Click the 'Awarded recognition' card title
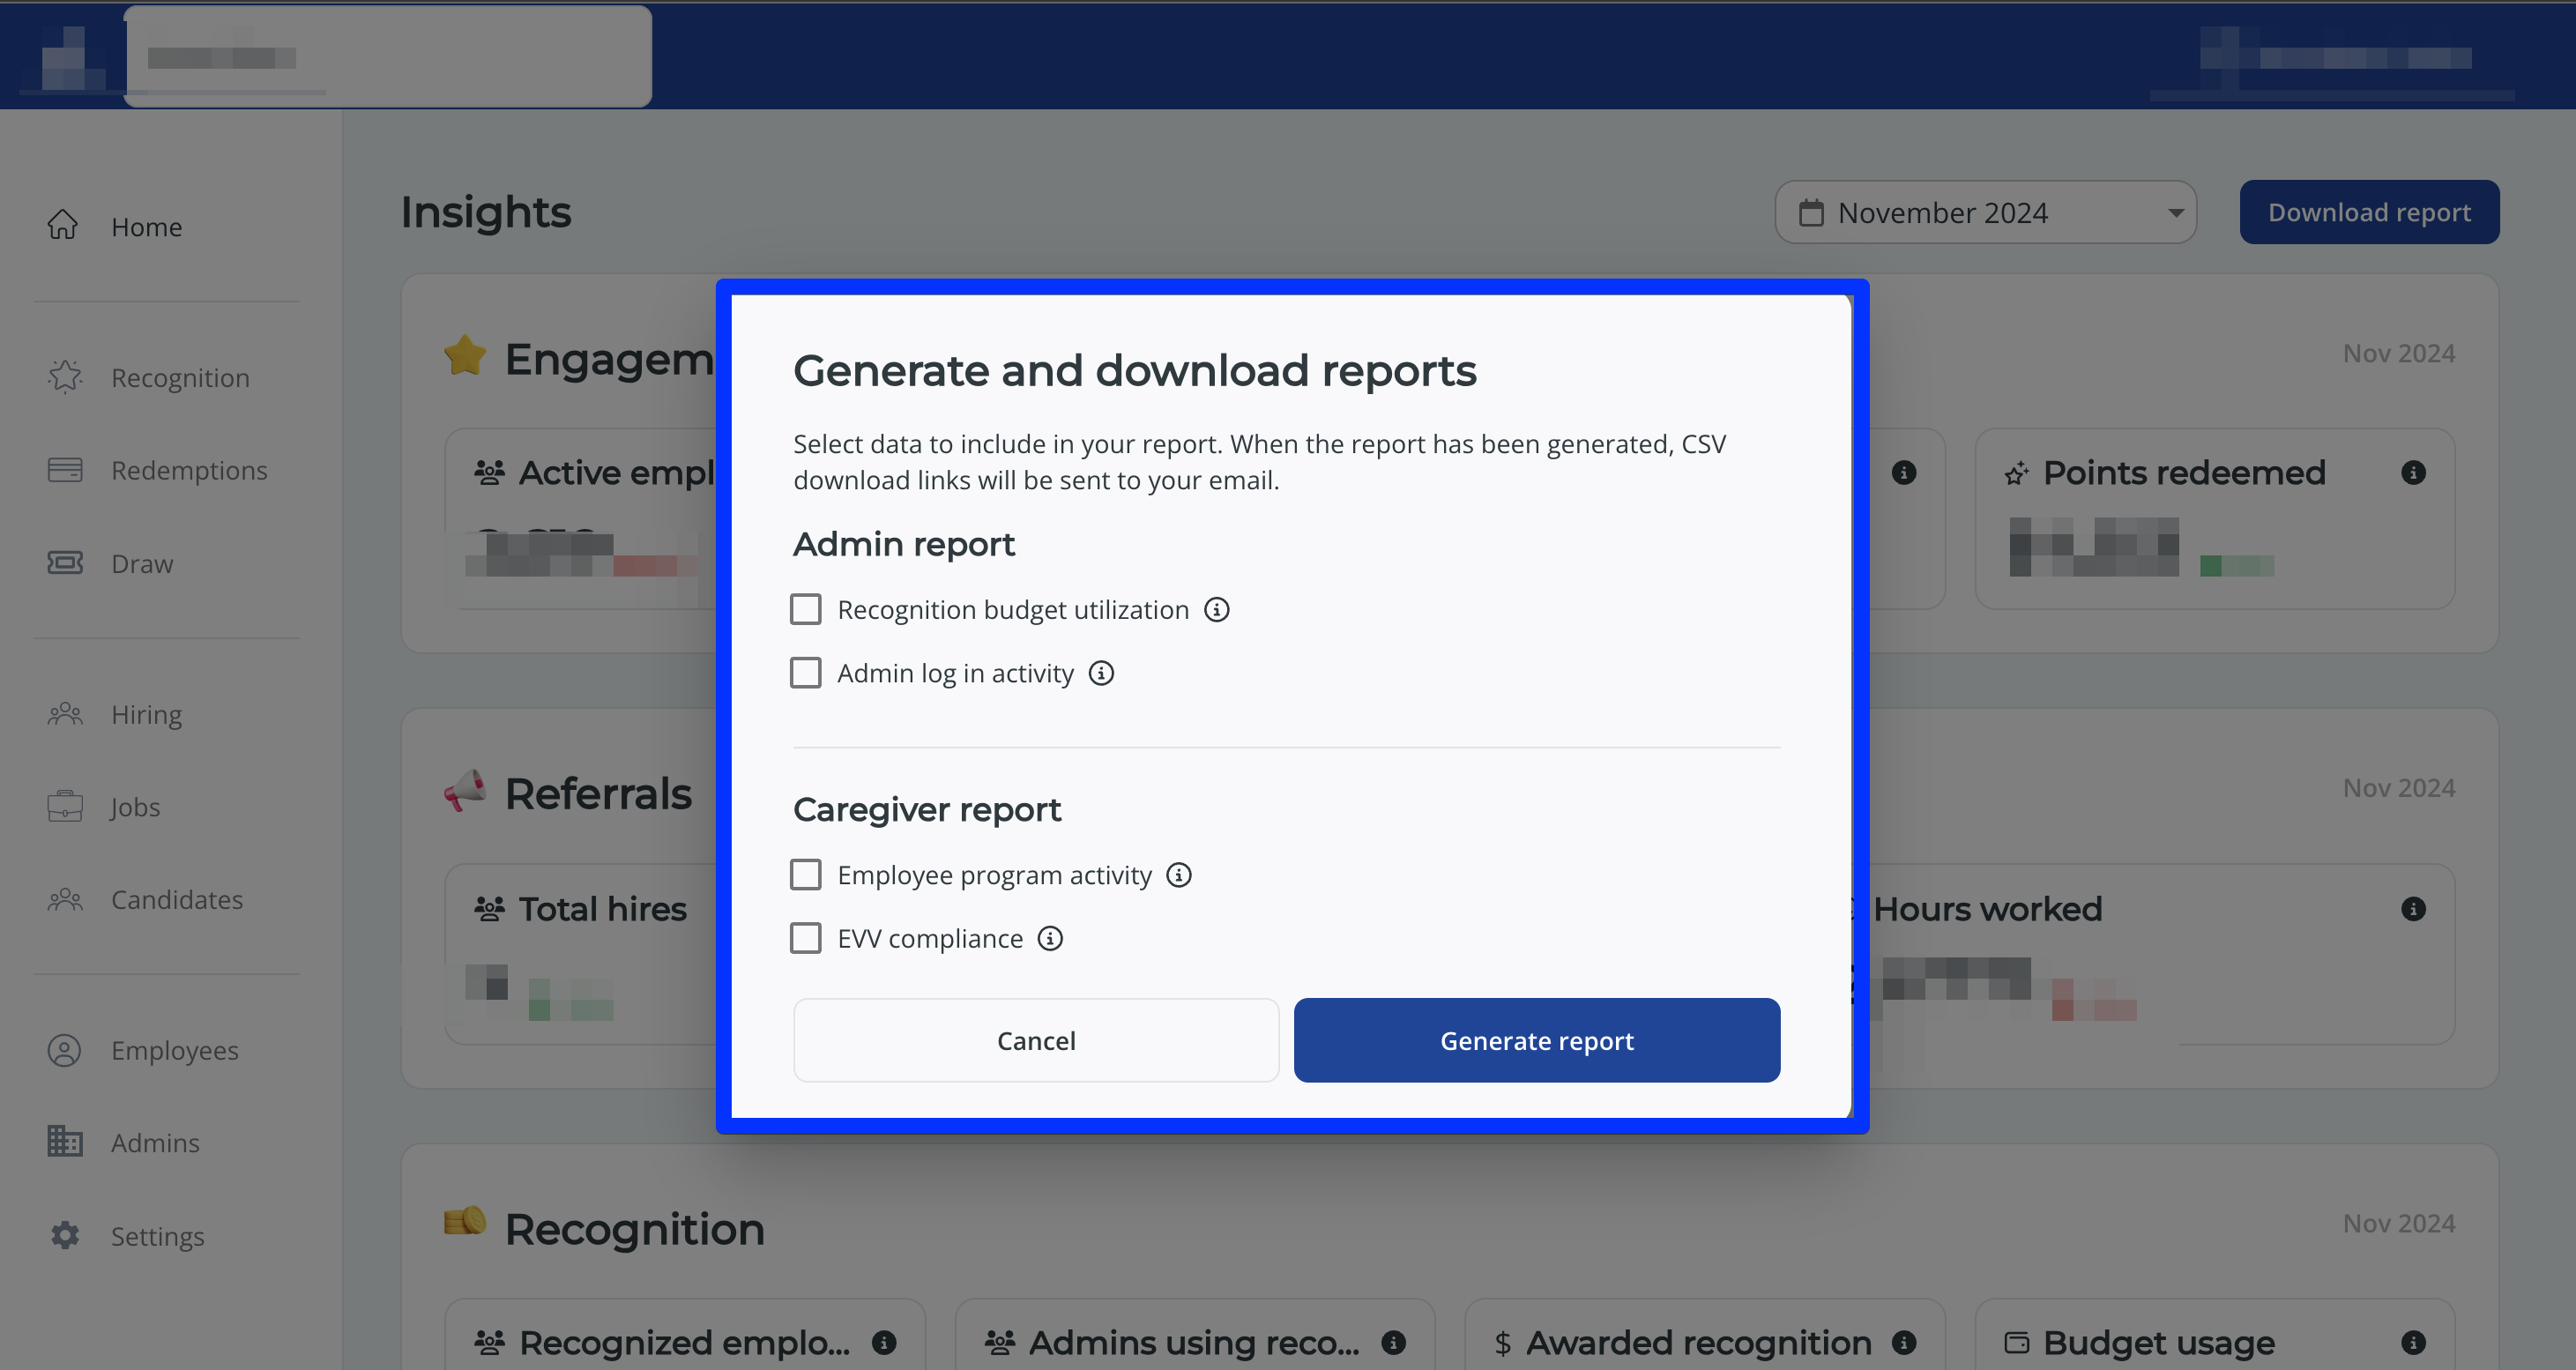The width and height of the screenshot is (2576, 1370). click(x=1699, y=1343)
